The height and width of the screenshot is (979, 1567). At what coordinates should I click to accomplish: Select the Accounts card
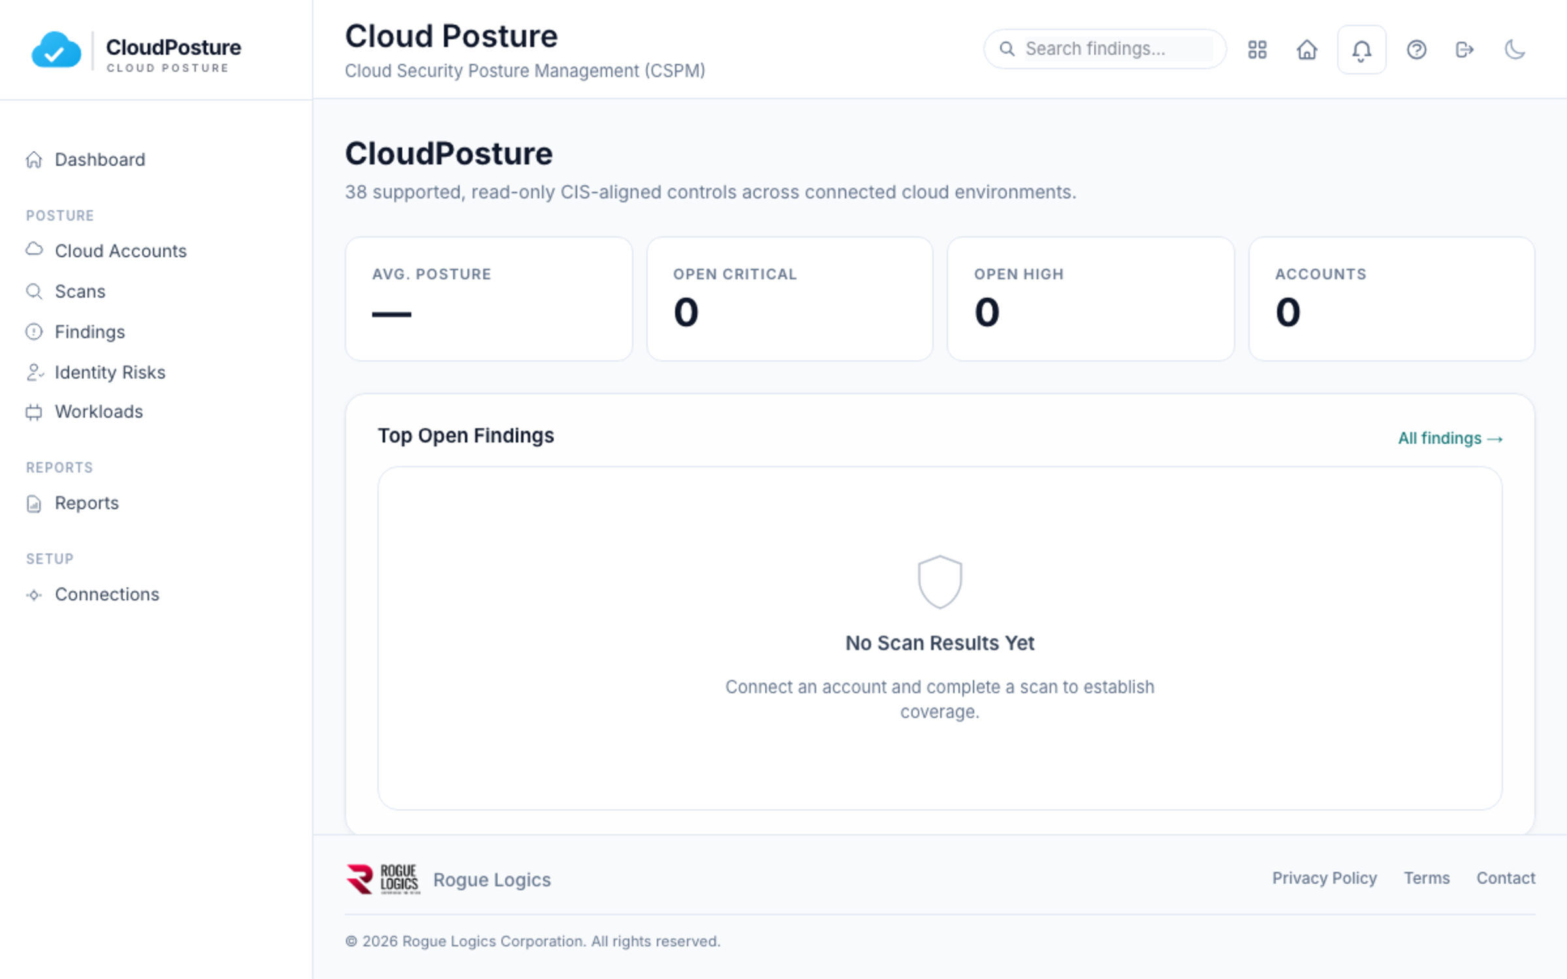pos(1391,299)
